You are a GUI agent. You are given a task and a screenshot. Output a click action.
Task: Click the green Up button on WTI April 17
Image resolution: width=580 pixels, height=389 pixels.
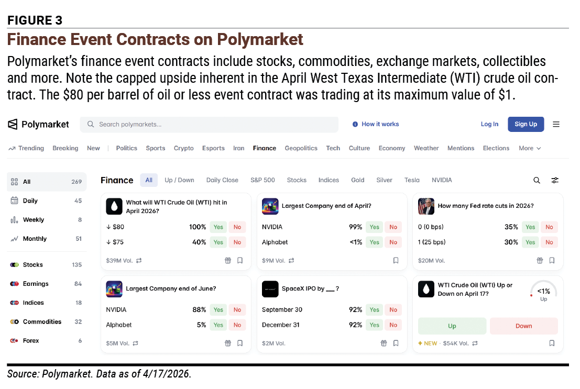pyautogui.click(x=452, y=326)
